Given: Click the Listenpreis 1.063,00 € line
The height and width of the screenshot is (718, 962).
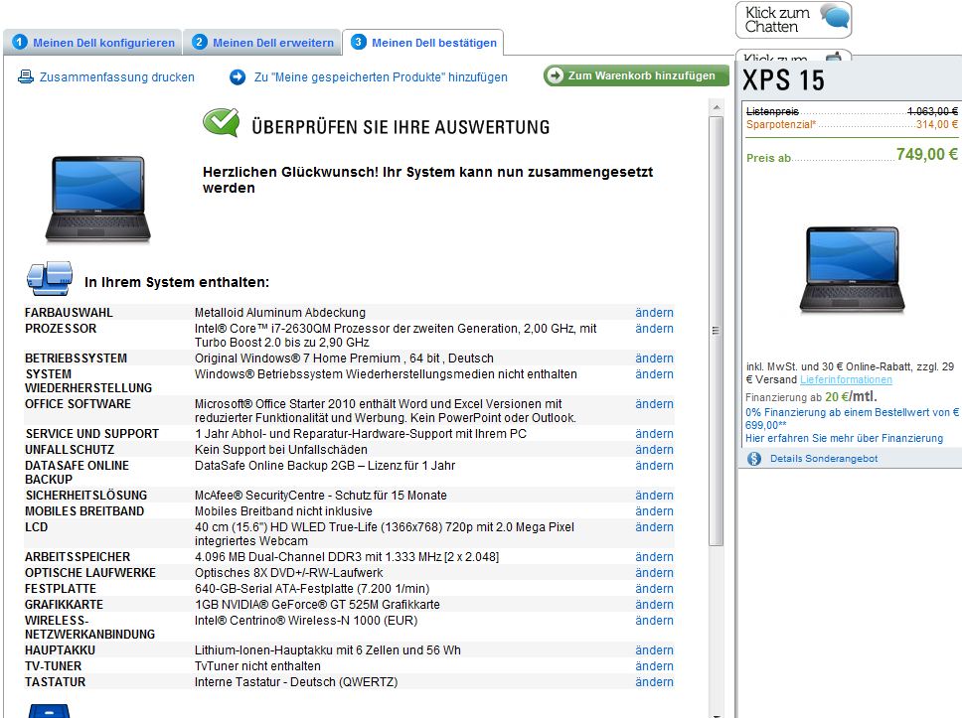Looking at the screenshot, I should click(852, 111).
